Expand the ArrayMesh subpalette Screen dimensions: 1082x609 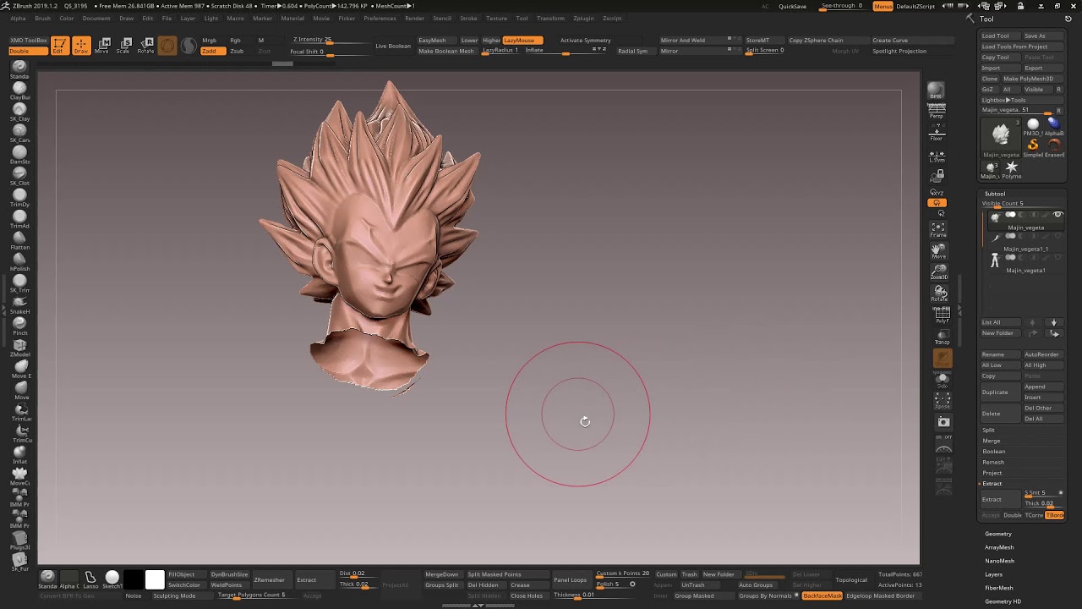[x=999, y=547]
